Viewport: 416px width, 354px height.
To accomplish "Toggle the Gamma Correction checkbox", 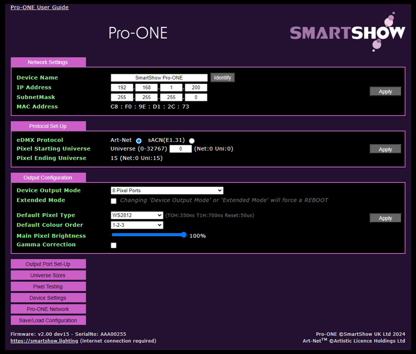I will 114,245.
